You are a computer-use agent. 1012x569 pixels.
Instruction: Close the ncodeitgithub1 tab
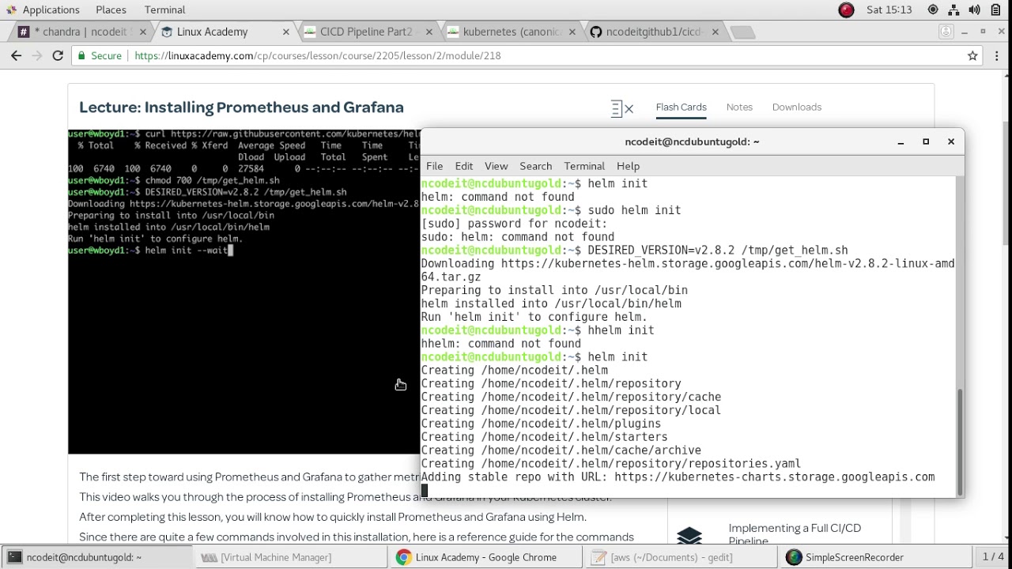click(716, 32)
